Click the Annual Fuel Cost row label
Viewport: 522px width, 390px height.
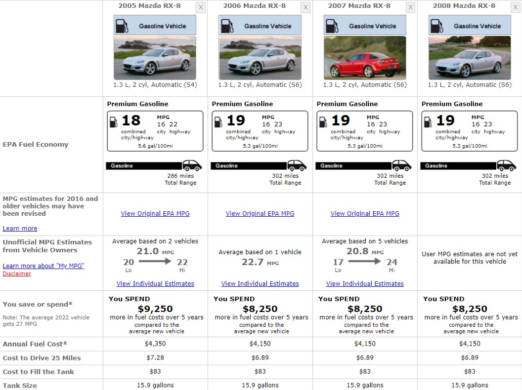pyautogui.click(x=35, y=344)
